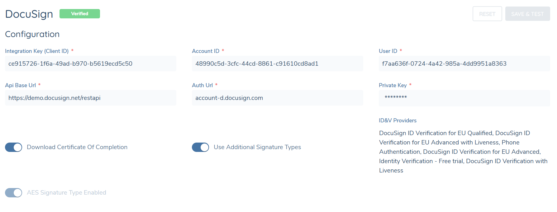
Task: Click the DocuSign page title
Action: coord(29,14)
